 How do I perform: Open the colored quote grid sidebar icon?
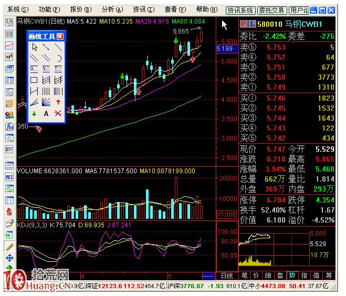tap(9, 34)
